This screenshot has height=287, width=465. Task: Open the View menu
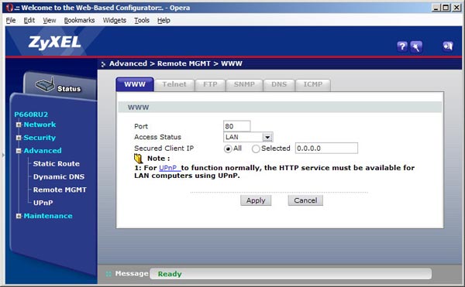point(50,20)
